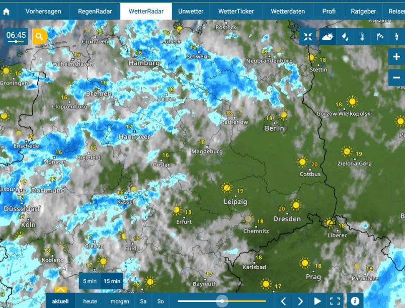Select the cloud and sun weather layer

coord(328,36)
